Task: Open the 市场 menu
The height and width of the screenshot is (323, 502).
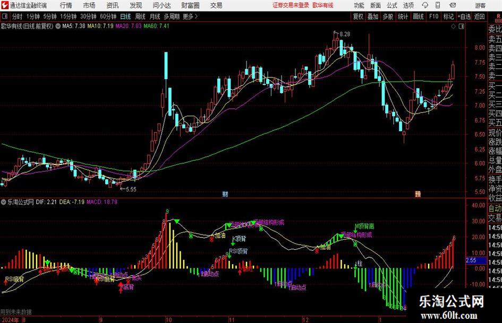Action: (x=89, y=5)
